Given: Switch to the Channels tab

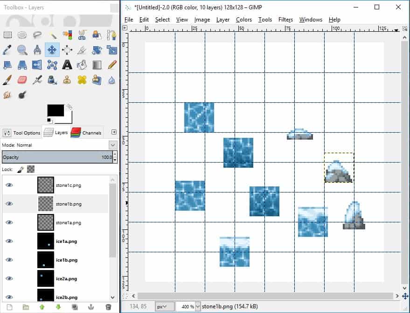Looking at the screenshot, I should (x=86, y=133).
